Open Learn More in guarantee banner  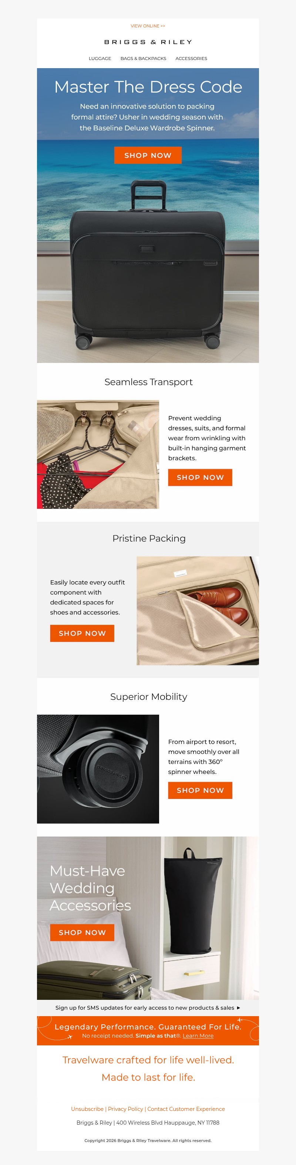(x=198, y=1036)
